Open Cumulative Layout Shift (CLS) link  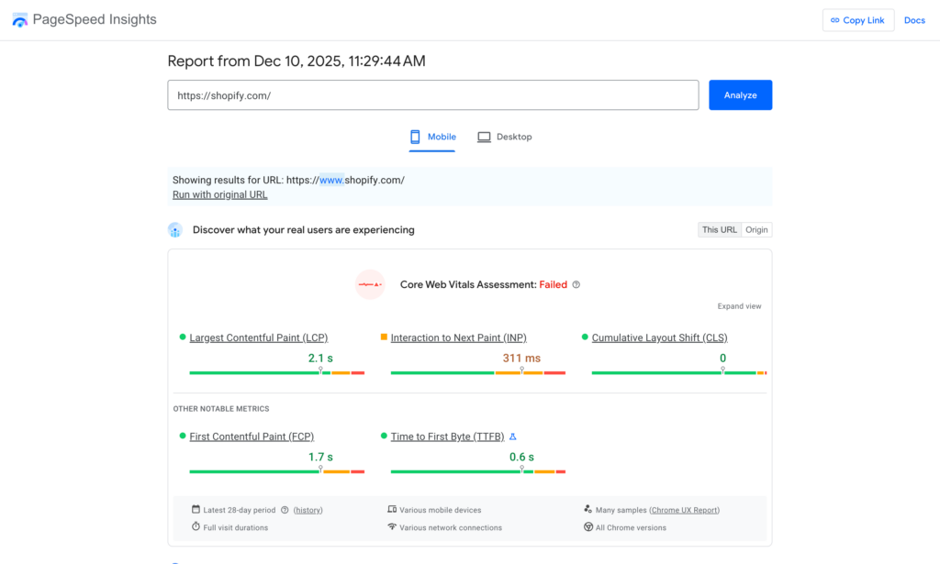[x=659, y=337]
